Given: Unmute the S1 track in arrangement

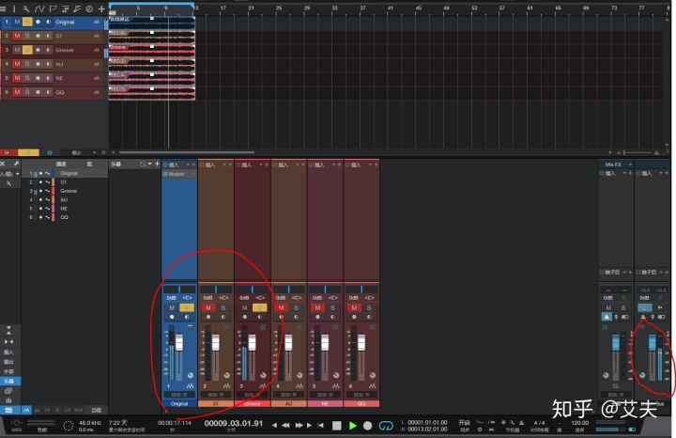Looking at the screenshot, I should (x=17, y=36).
